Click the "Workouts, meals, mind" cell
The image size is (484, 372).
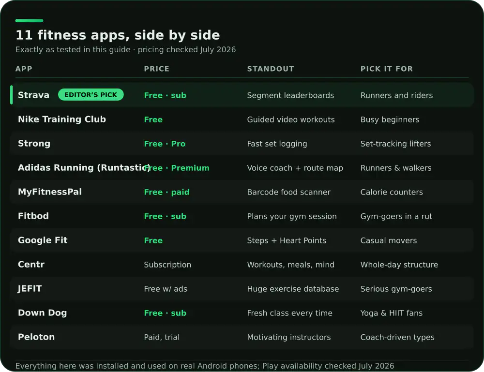click(291, 265)
